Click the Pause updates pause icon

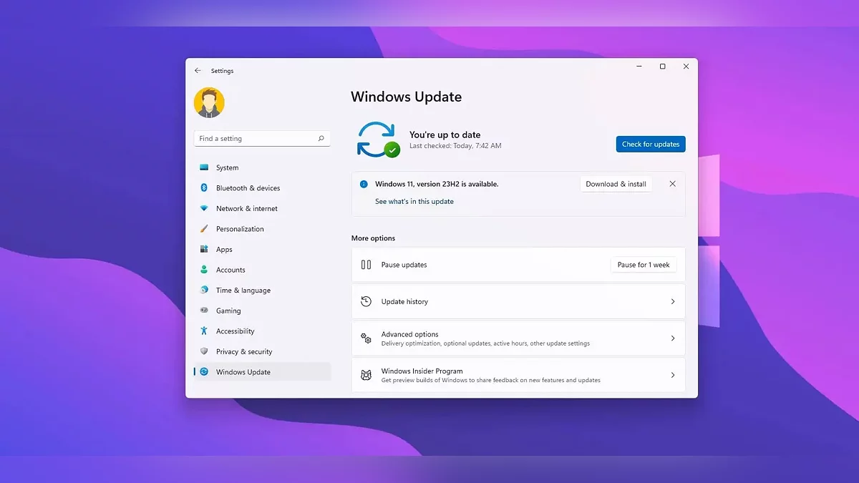[366, 265]
